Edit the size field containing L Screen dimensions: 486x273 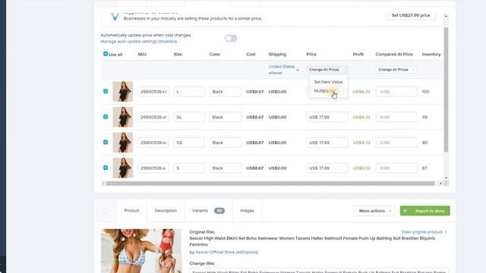189,92
